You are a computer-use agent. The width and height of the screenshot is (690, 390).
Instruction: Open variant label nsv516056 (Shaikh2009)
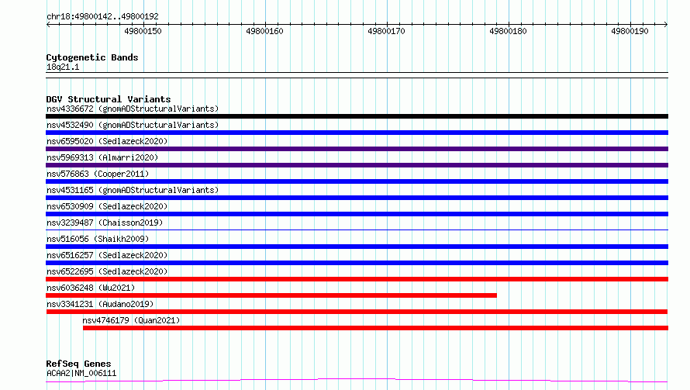[98, 239]
